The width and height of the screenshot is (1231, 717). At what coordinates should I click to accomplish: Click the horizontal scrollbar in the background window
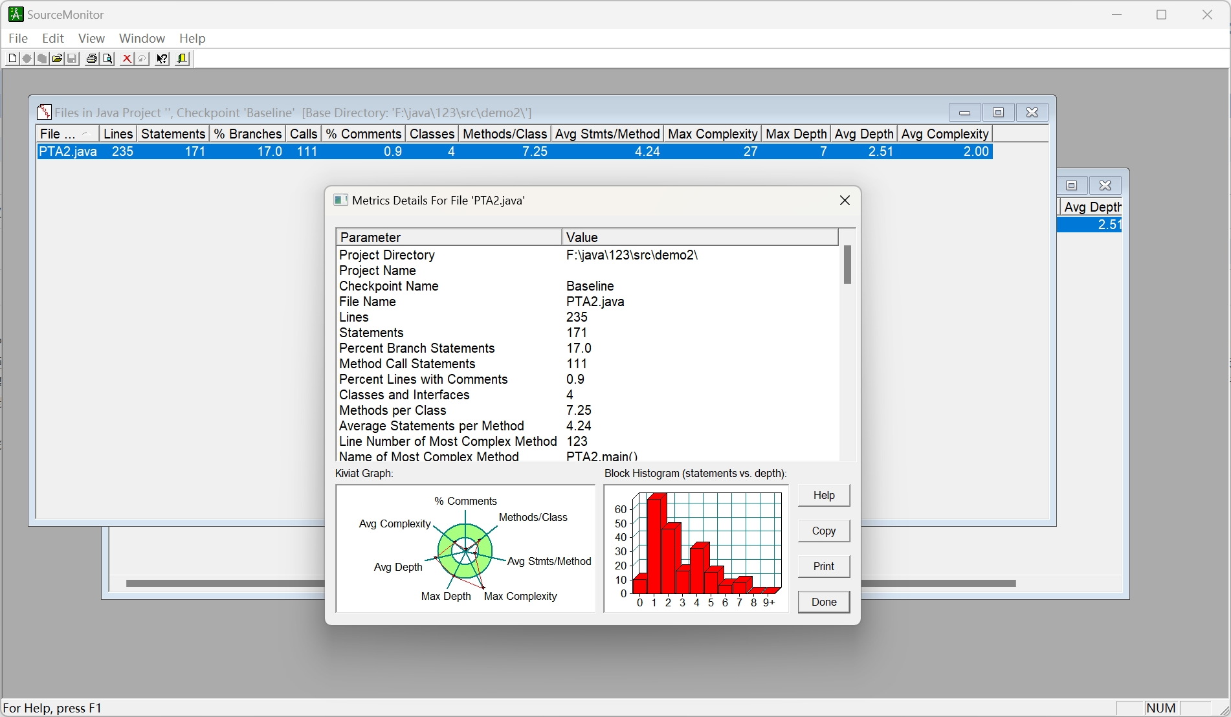[x=571, y=583]
